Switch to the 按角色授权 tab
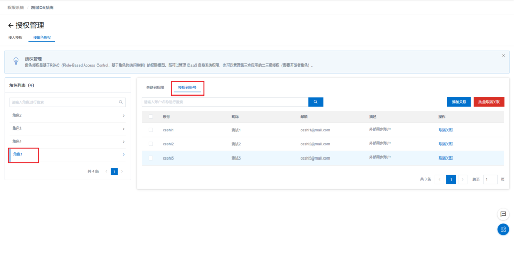514x254 pixels. point(42,38)
